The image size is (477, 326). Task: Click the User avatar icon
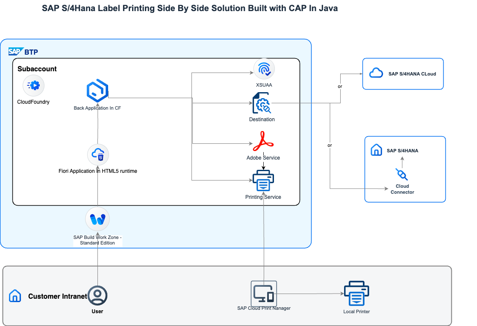97,295
